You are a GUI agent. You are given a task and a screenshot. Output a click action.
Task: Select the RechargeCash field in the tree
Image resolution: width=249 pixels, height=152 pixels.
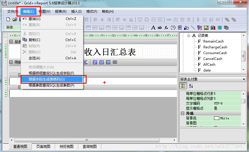tap(215, 47)
